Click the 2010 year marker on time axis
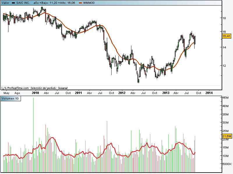This screenshot has height=174, width=233. (x=35, y=93)
